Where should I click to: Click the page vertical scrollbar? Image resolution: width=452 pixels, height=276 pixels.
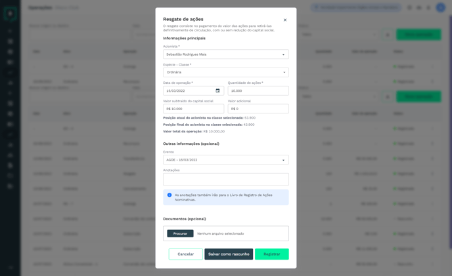tap(450, 132)
